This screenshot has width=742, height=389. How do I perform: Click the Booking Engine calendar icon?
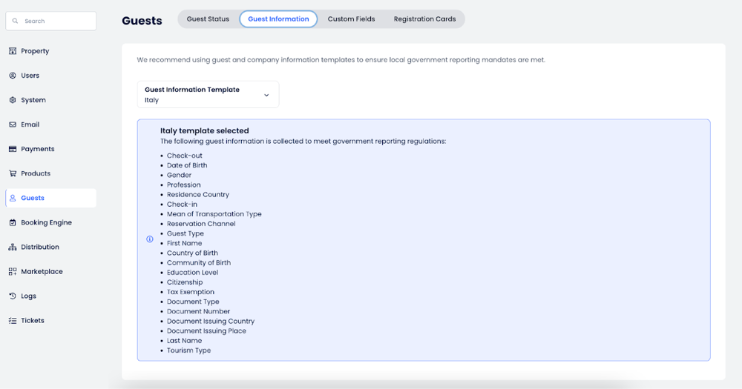pyautogui.click(x=13, y=222)
